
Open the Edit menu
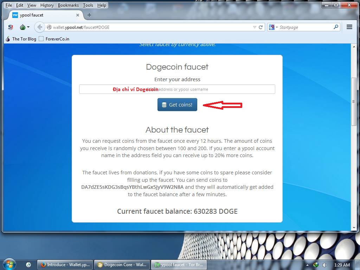click(20, 5)
